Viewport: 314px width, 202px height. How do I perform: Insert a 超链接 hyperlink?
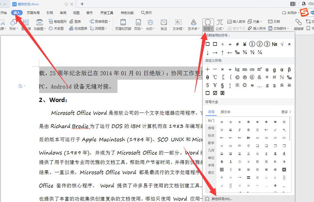click(x=299, y=24)
